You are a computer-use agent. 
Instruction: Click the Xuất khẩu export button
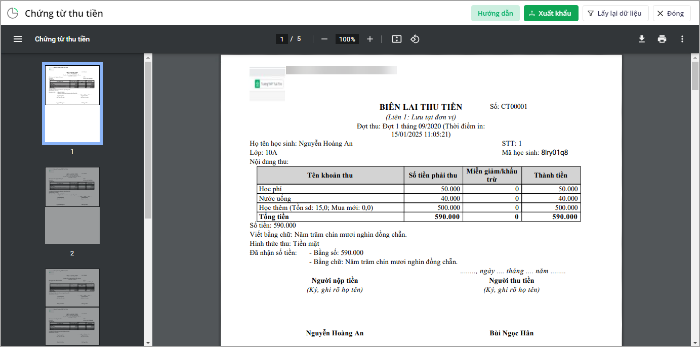point(551,13)
